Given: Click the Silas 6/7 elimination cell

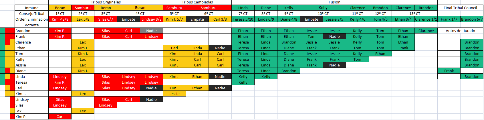Looking at the screenshot, I should [x=106, y=19].
